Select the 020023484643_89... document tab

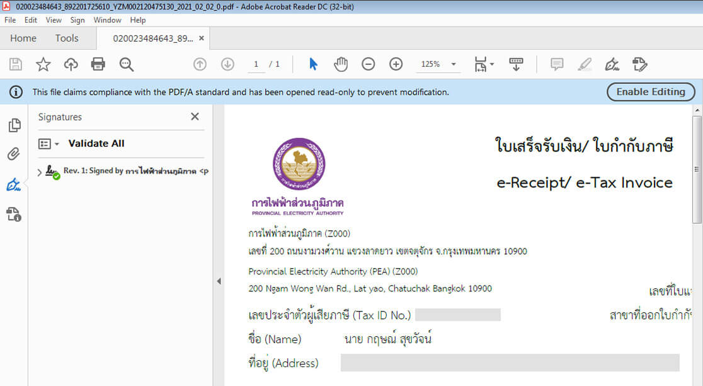(153, 38)
